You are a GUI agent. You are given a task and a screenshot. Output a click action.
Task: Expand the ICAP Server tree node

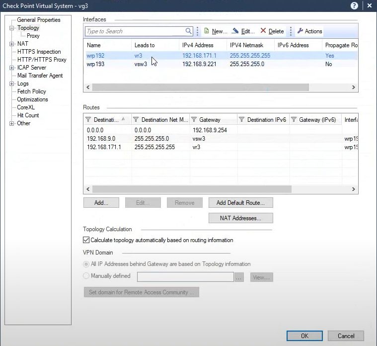point(11,68)
